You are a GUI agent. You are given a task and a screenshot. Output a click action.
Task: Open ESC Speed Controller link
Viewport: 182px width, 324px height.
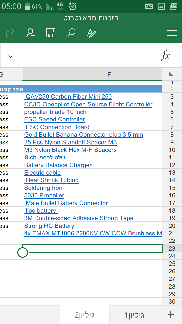(x=54, y=119)
